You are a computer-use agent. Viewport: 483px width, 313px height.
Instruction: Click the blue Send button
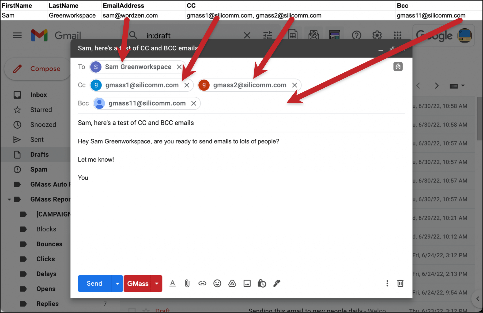click(x=95, y=284)
